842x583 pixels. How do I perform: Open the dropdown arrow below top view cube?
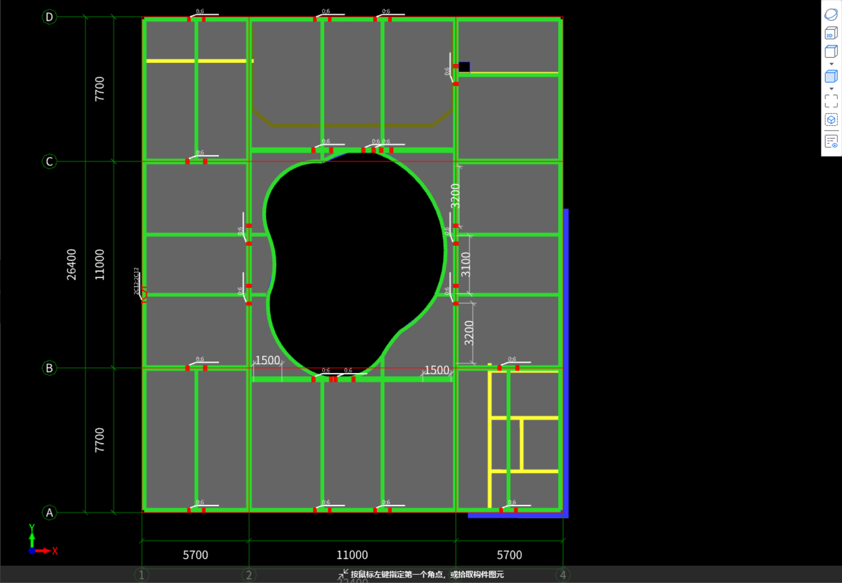[x=831, y=64]
